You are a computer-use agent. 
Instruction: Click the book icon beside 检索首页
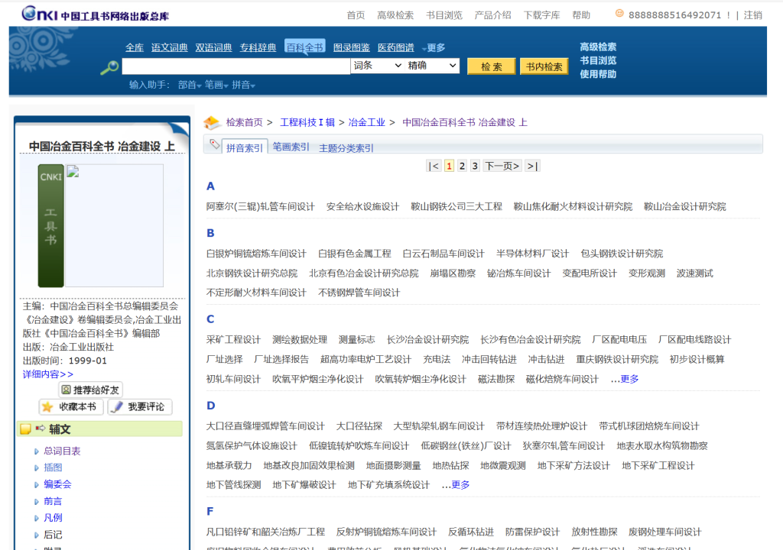pyautogui.click(x=212, y=123)
